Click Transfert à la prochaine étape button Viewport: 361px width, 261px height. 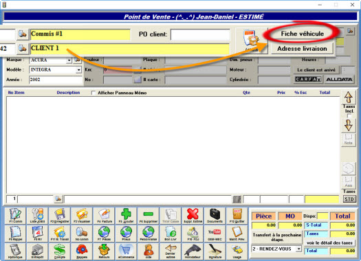[277, 238]
